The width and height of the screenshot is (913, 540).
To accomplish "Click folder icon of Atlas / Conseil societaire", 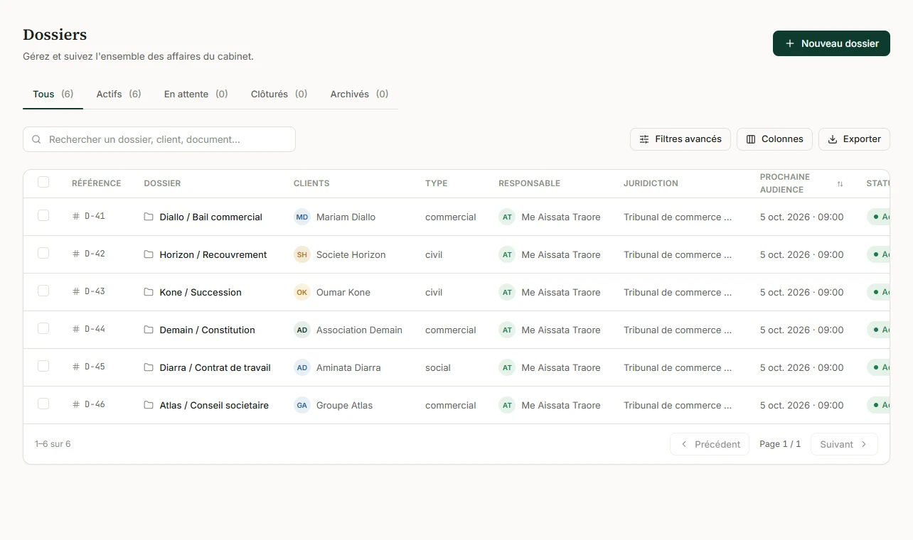I will click(149, 405).
